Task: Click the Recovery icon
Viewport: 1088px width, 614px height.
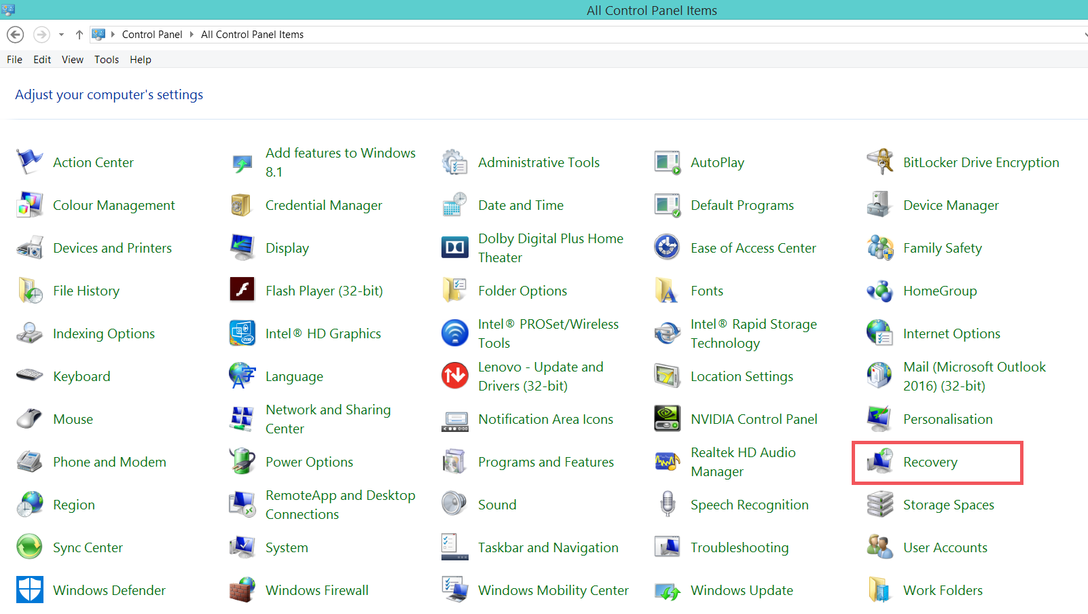Action: pos(880,462)
